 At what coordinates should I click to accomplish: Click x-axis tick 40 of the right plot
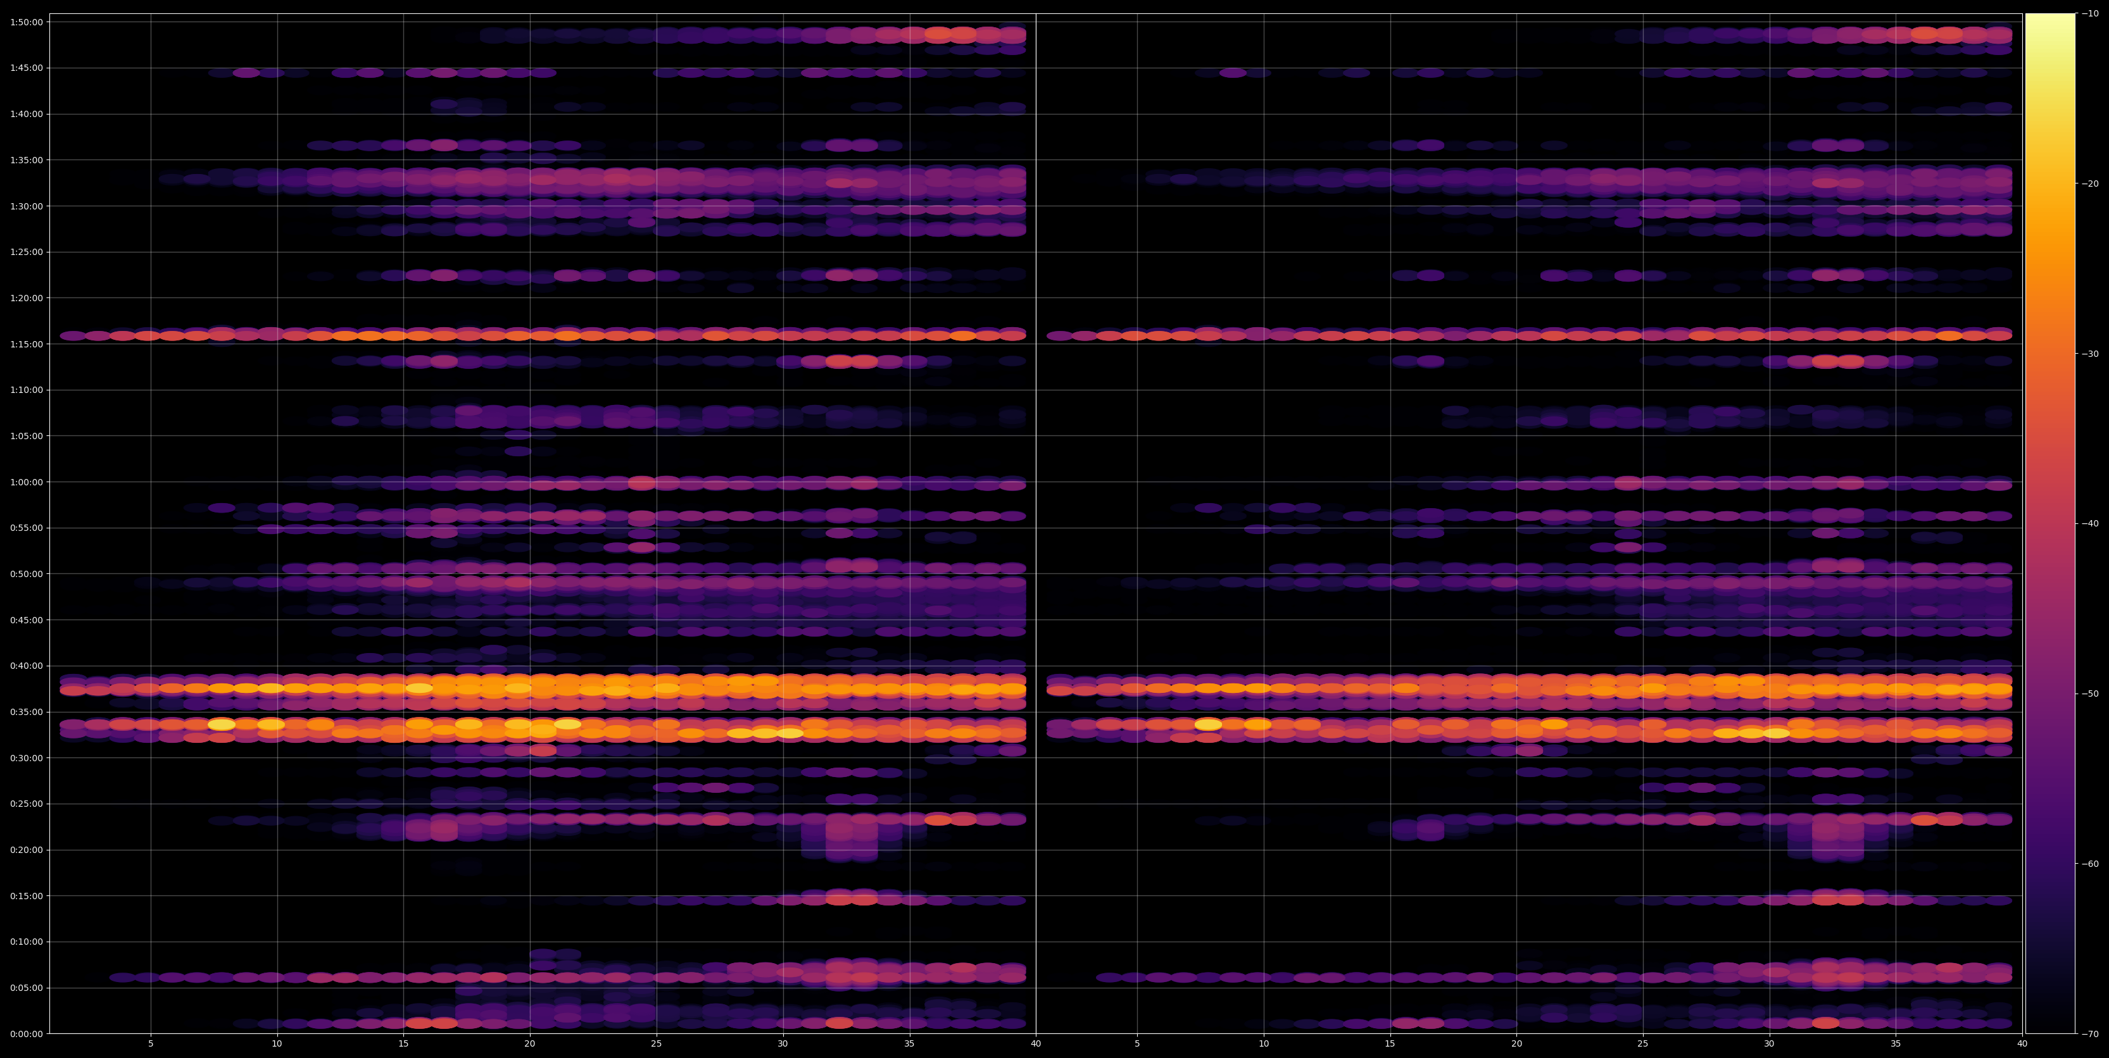(x=2022, y=1044)
